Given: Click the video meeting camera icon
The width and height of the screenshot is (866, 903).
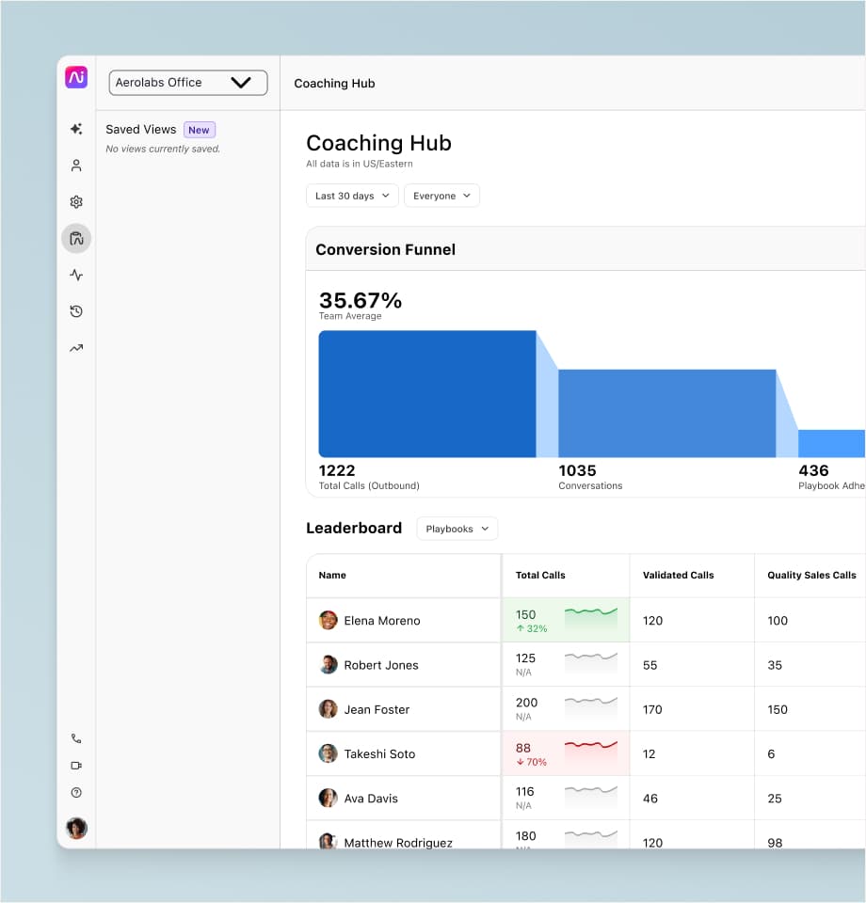Looking at the screenshot, I should [76, 766].
